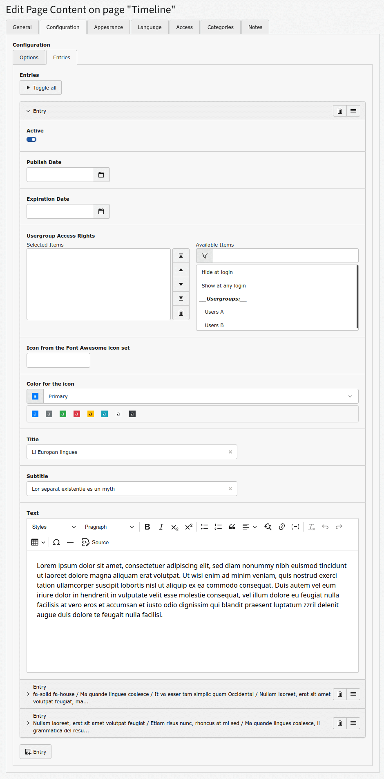This screenshot has height=779, width=384.
Task: Add a new Entry with bottom button
Action: [36, 752]
